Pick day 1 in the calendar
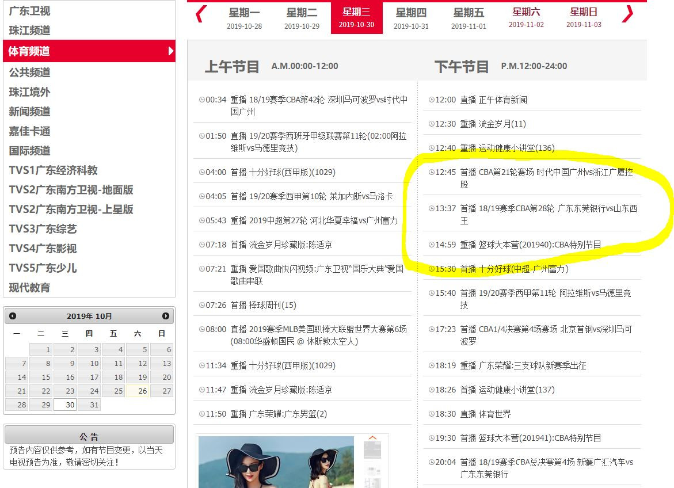The height and width of the screenshot is (488, 674). tap(41, 349)
